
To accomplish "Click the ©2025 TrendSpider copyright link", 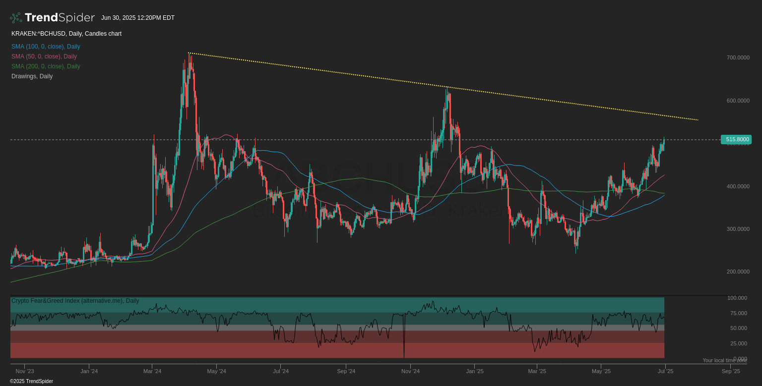I will tap(31, 381).
